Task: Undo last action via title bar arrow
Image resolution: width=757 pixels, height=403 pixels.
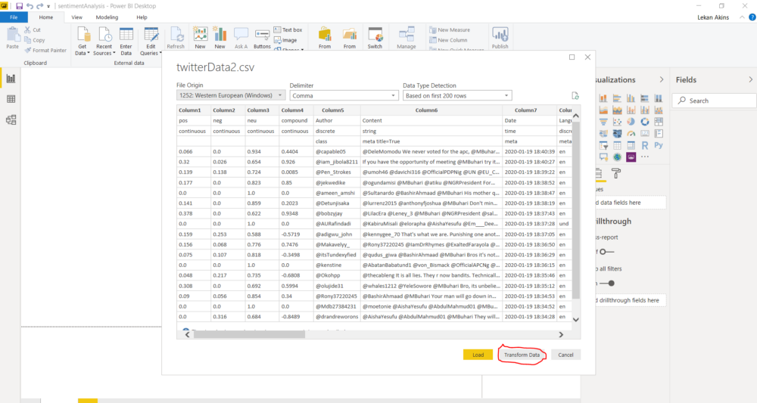Action: tap(30, 6)
